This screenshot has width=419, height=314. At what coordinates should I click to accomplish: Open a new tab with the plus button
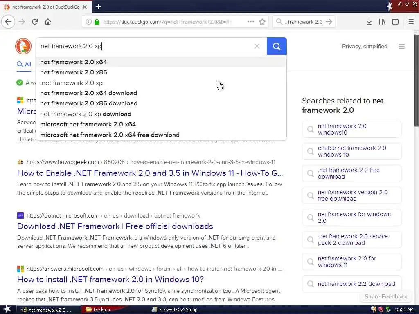point(99,7)
